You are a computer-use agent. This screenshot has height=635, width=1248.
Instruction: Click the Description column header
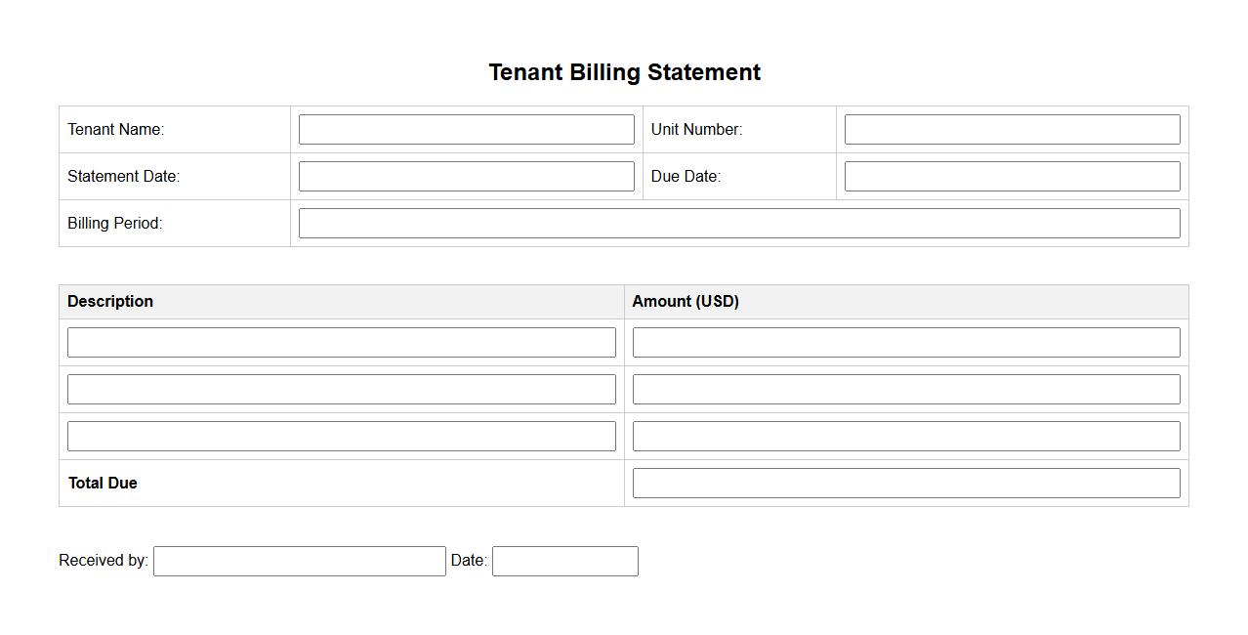[x=110, y=302]
